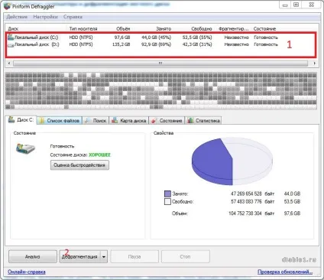Sort by the Состояние column header
324x280 pixels.
[x=264, y=29]
